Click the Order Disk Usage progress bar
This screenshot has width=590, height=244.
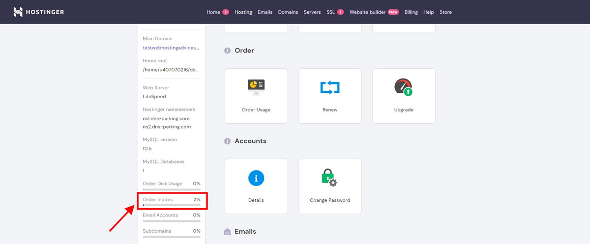(172, 189)
